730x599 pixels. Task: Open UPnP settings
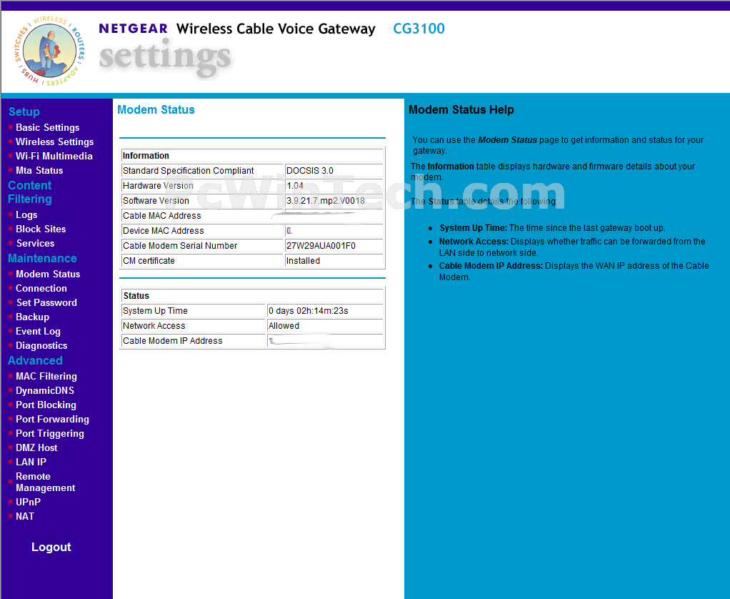(x=28, y=502)
